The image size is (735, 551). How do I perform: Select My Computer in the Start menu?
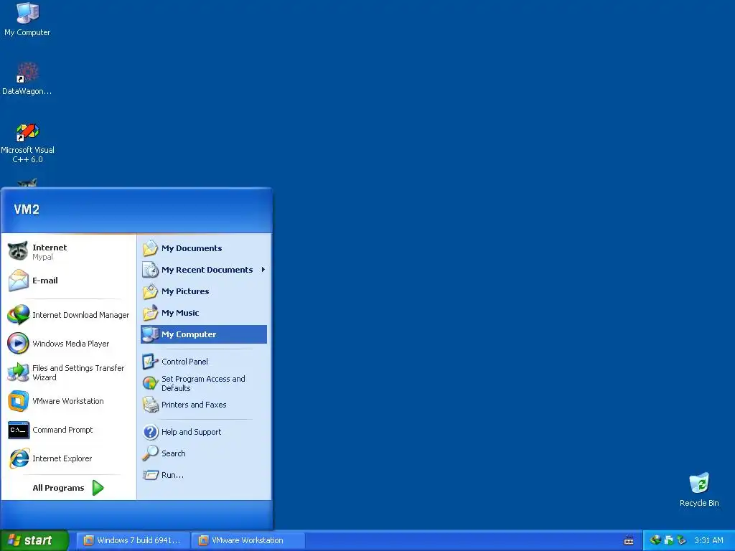click(204, 334)
